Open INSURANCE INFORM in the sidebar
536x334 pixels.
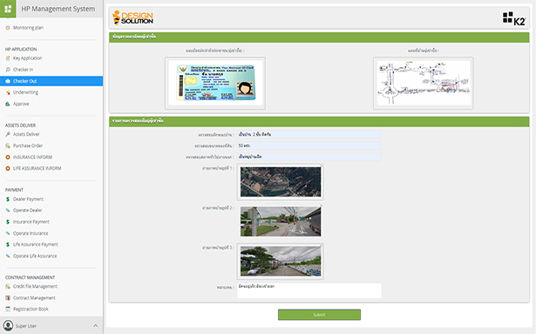32,157
